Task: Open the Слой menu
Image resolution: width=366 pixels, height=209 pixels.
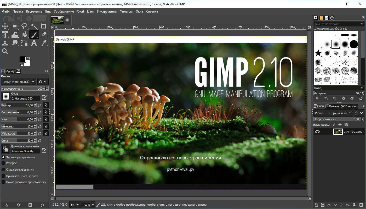Action: [x=81, y=11]
